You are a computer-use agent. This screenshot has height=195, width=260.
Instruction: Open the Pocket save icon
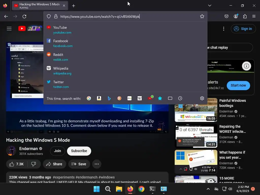pos(226,16)
